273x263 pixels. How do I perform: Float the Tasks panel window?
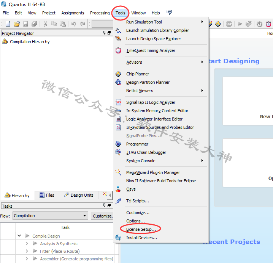[109, 205]
